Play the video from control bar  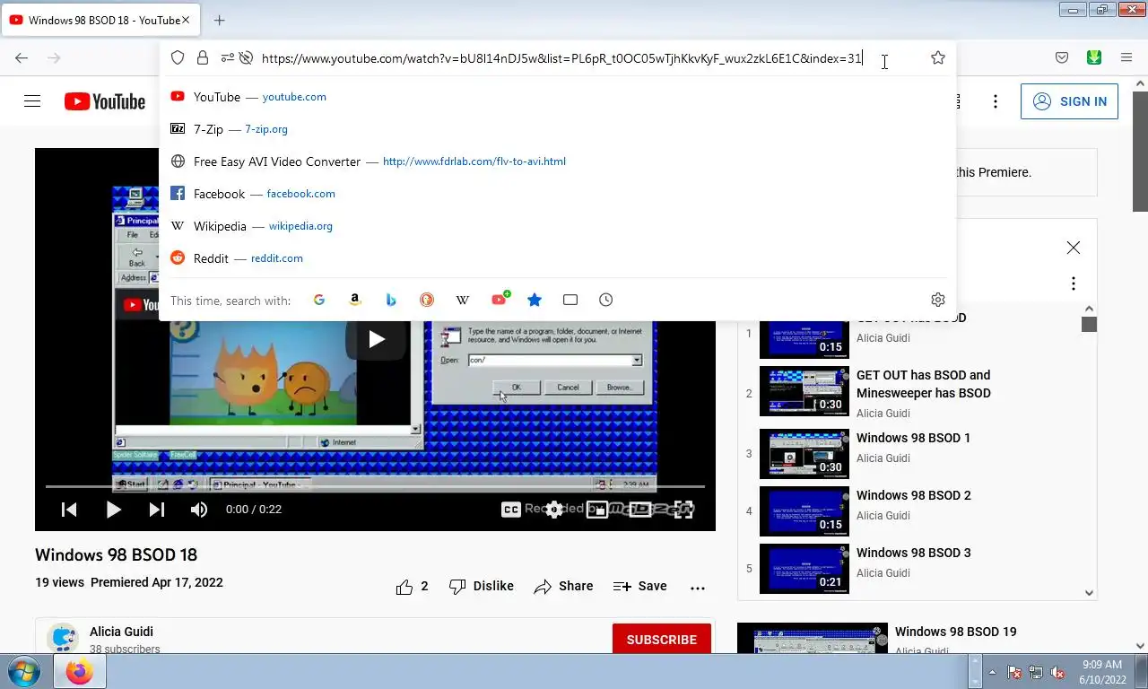click(x=113, y=510)
